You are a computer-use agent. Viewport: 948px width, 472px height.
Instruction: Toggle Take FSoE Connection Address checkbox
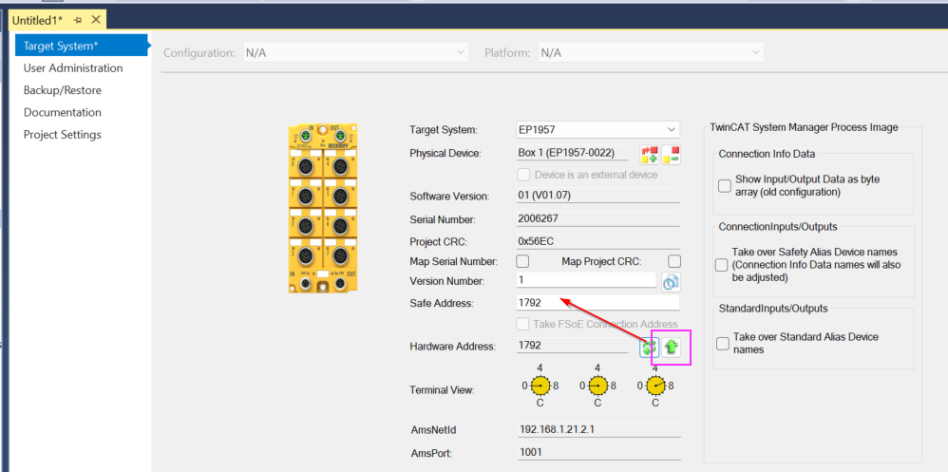(x=522, y=325)
